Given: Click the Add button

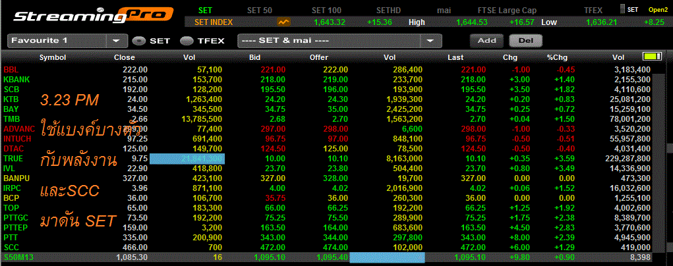Looking at the screenshot, I should click(x=486, y=41).
